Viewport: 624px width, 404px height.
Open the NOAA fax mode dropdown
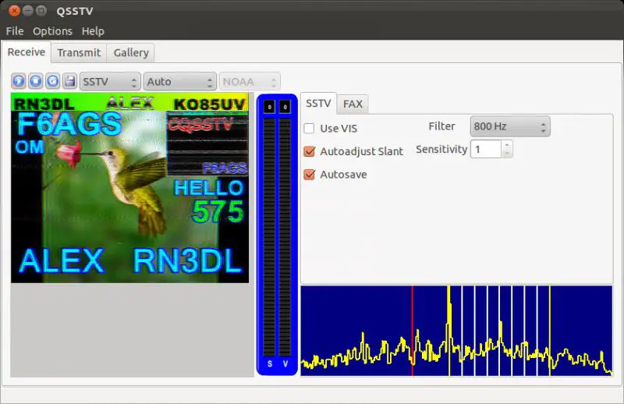pyautogui.click(x=250, y=82)
